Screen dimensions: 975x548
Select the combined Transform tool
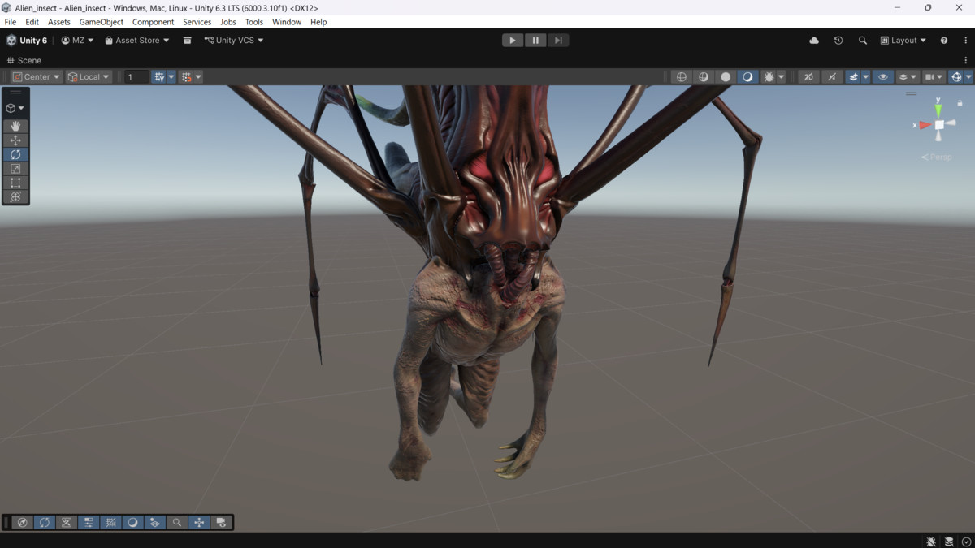(x=15, y=196)
